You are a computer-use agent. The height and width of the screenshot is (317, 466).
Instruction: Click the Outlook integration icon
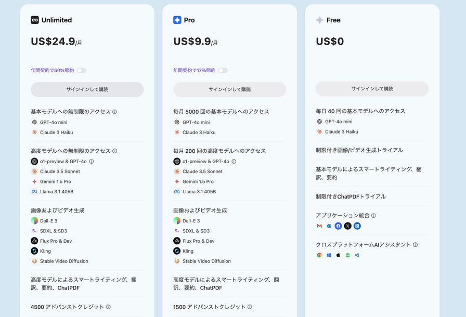click(x=329, y=226)
